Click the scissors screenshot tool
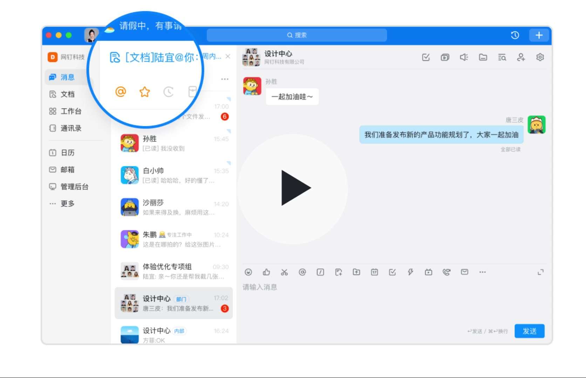The image size is (586, 378). [x=284, y=272]
